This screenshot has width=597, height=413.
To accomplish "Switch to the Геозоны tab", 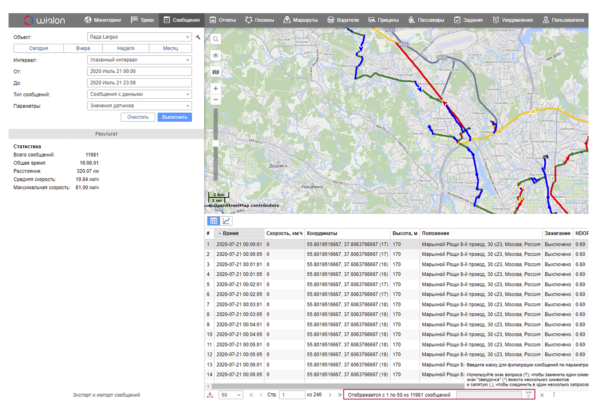I will [260, 20].
